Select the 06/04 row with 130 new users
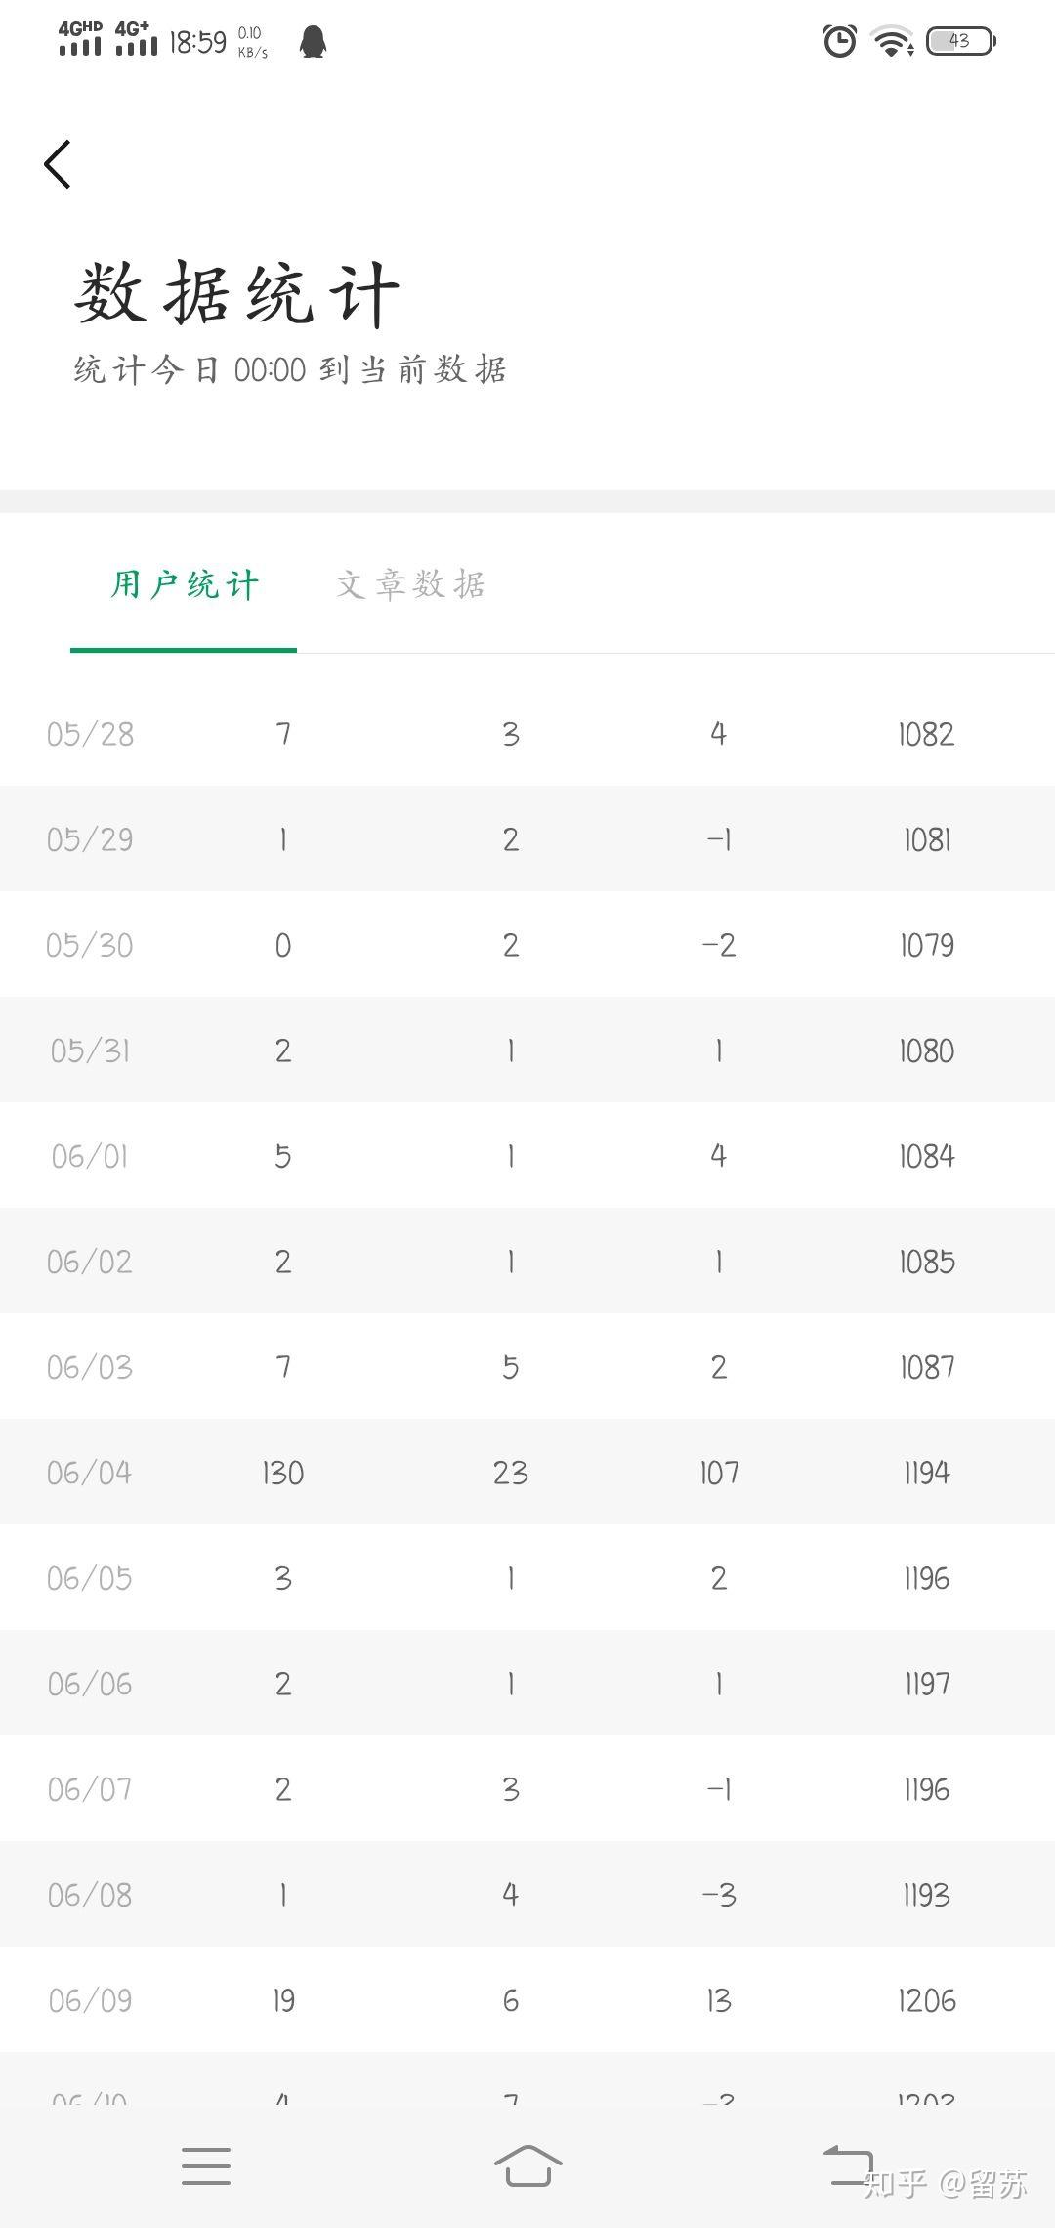This screenshot has height=2228, width=1055. [x=527, y=1472]
